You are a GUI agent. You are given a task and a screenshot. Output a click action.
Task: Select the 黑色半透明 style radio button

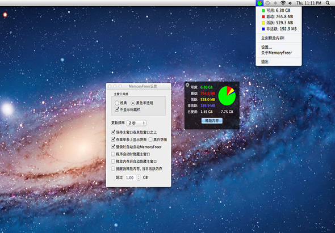[133, 103]
